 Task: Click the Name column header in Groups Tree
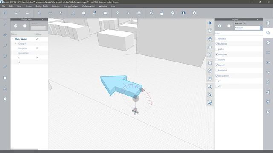[x=23, y=34]
